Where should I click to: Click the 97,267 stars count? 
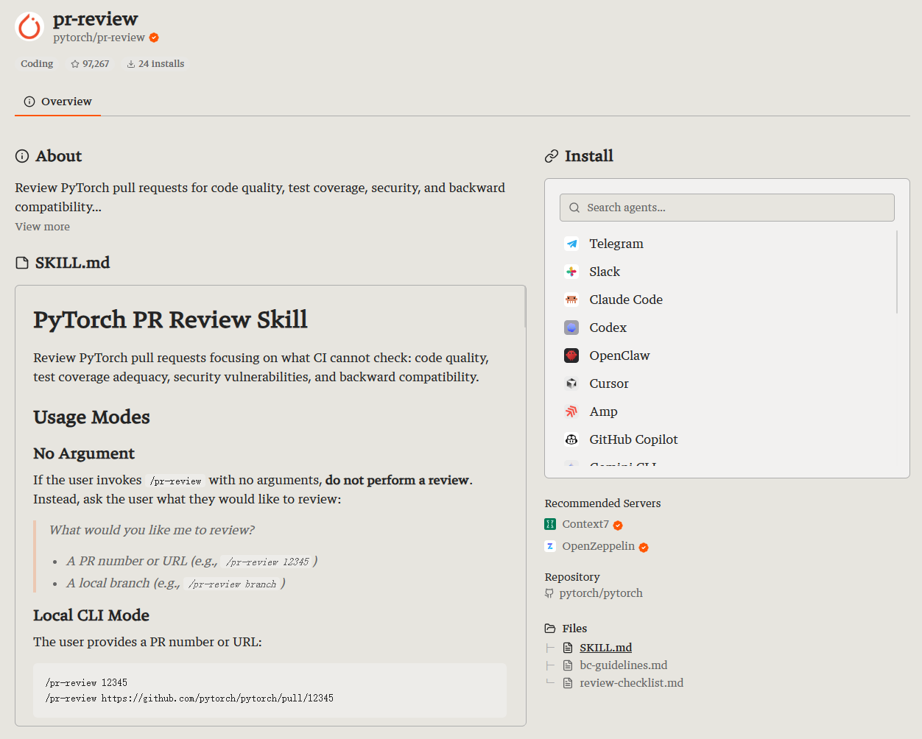coord(90,64)
